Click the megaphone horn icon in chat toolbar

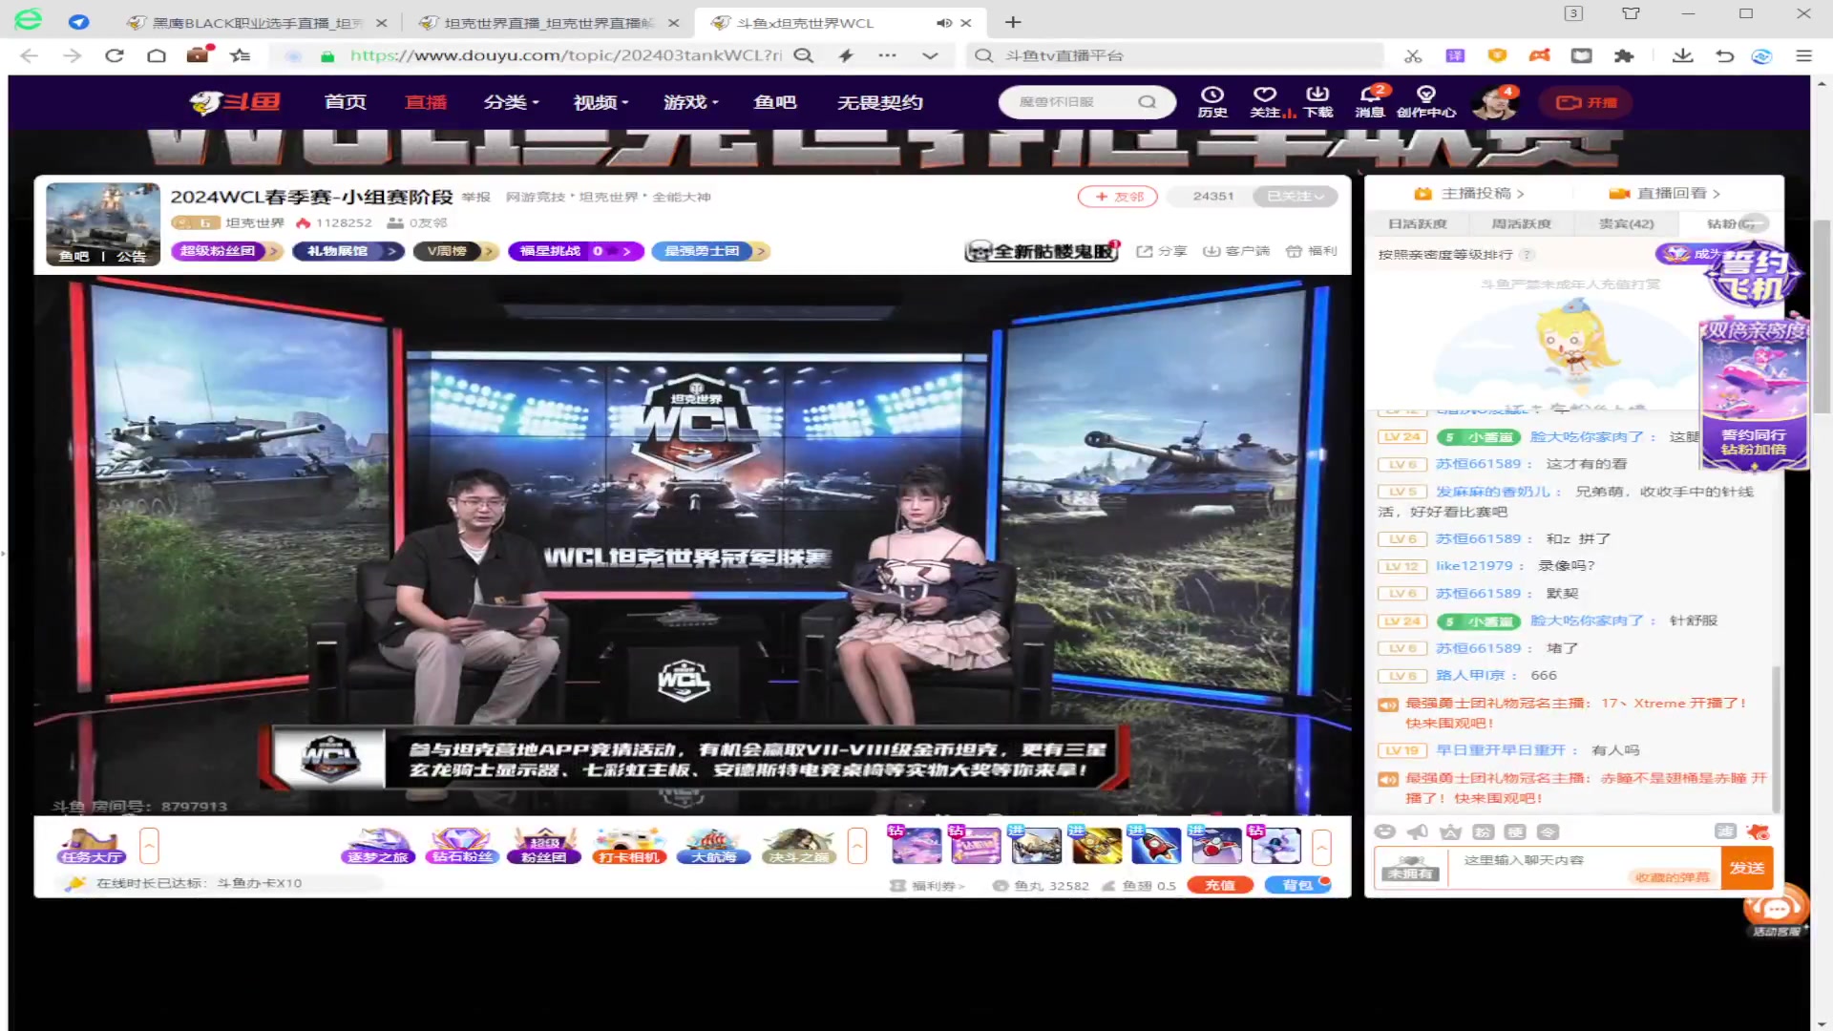(x=1418, y=831)
